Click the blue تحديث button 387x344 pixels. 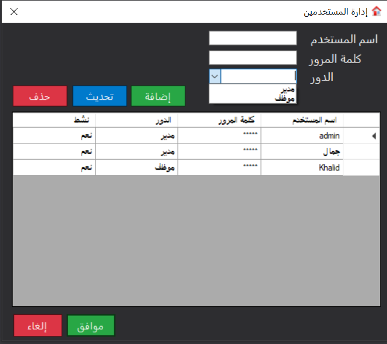[100, 96]
